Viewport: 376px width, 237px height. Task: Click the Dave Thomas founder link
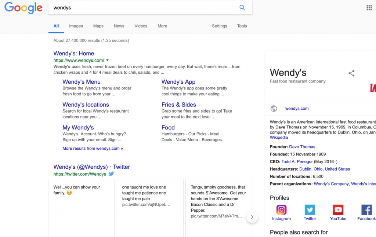[x=302, y=147]
